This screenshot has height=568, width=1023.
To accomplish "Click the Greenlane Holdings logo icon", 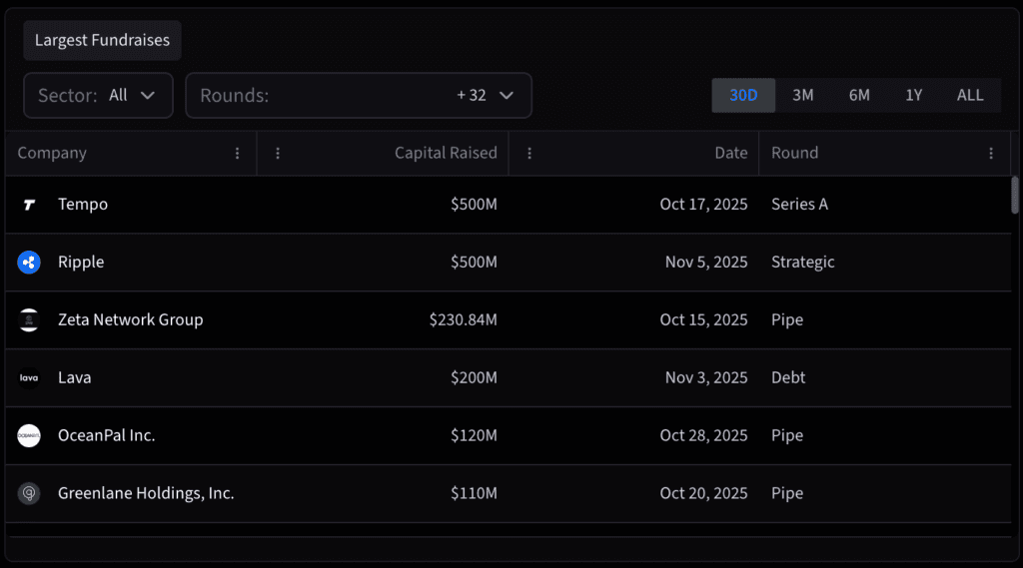I will coord(29,494).
